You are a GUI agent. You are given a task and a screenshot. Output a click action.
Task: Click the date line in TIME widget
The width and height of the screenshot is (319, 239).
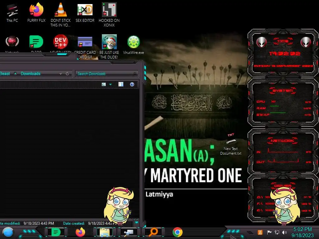(x=283, y=66)
